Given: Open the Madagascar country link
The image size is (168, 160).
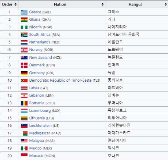Looking at the screenshot, I should coord(40,133).
